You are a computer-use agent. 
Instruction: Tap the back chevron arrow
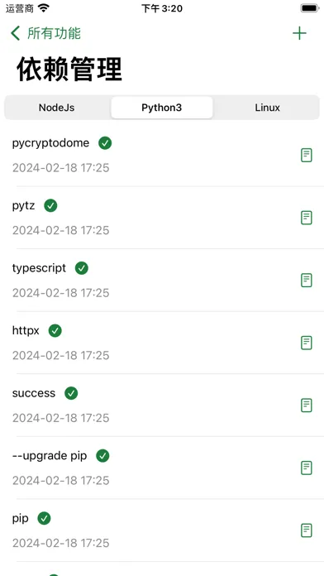pyautogui.click(x=15, y=33)
